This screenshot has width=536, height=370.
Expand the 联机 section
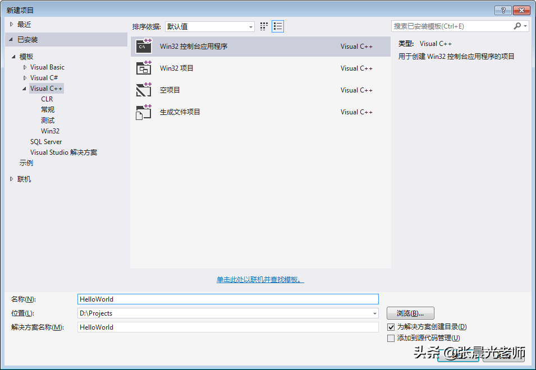11,179
